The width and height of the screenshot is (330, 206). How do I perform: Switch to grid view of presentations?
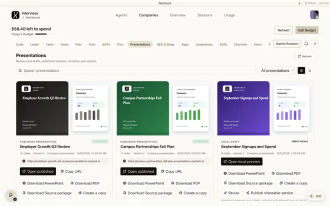coord(302,70)
